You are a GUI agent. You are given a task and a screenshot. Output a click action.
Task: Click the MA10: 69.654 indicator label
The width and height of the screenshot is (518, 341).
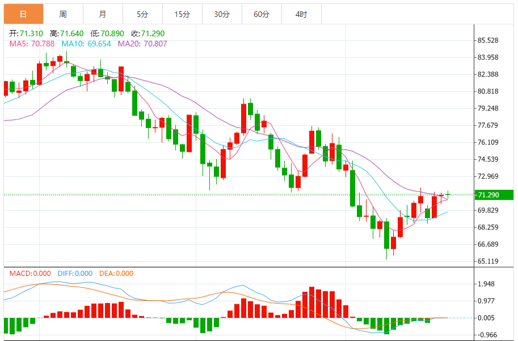pos(86,44)
